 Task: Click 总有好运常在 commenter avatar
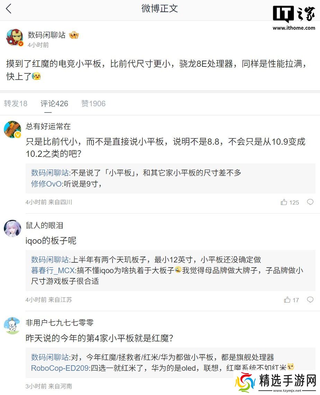click(x=12, y=129)
